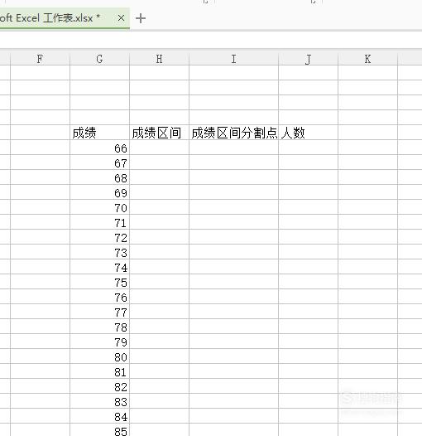Select the cell containing 76
This screenshot has width=422, height=436.
99,297
